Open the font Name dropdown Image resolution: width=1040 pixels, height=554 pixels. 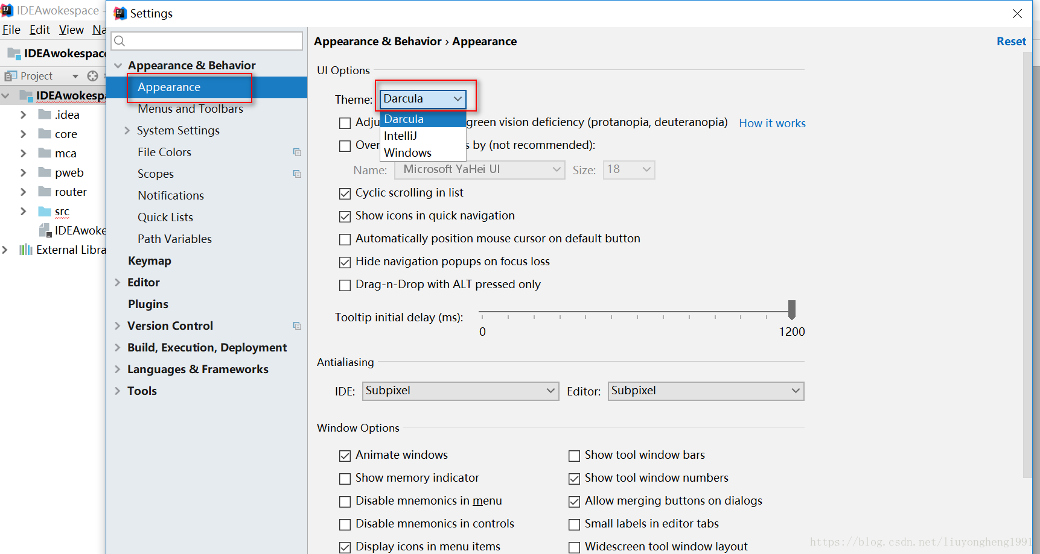click(479, 169)
